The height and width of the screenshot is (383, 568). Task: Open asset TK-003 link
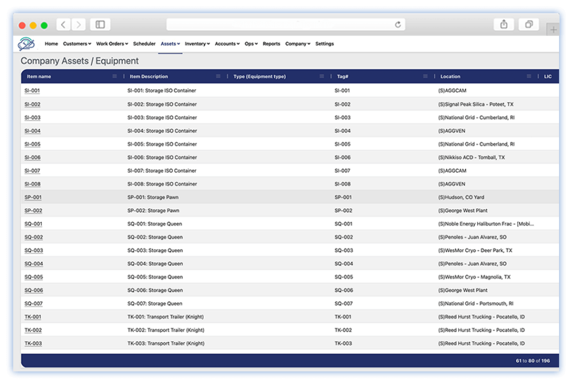[x=32, y=343]
